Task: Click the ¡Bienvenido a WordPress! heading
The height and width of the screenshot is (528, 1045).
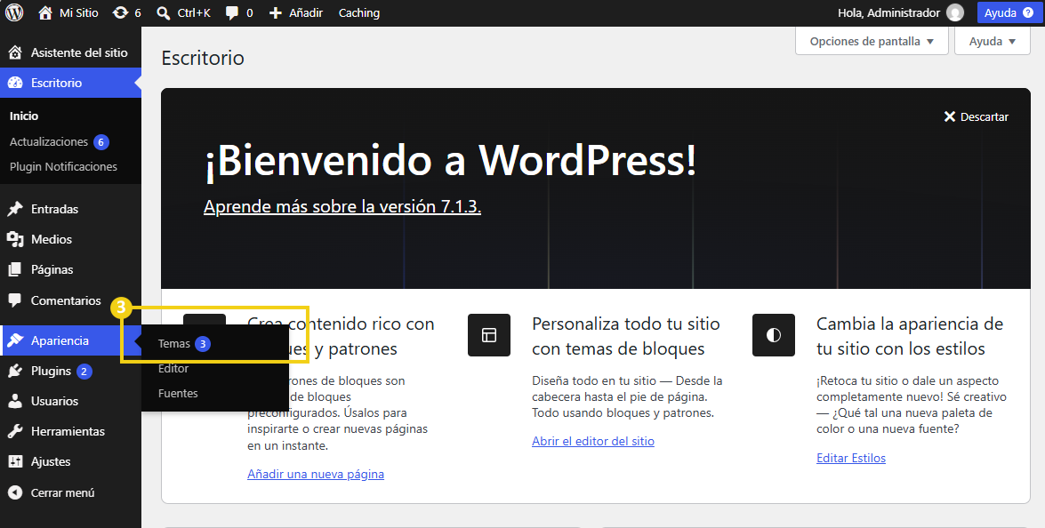Action: 451,161
